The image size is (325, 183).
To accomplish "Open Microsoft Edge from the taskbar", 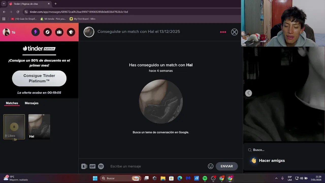I will point(180,178).
